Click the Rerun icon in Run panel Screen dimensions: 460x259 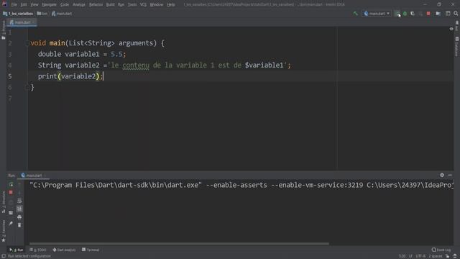coord(11,184)
